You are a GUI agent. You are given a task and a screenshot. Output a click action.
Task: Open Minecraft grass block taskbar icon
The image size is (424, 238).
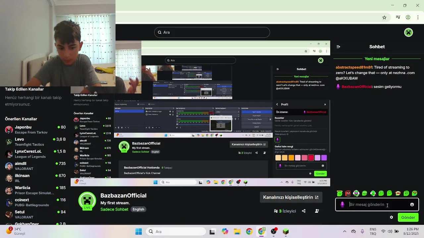286,231
